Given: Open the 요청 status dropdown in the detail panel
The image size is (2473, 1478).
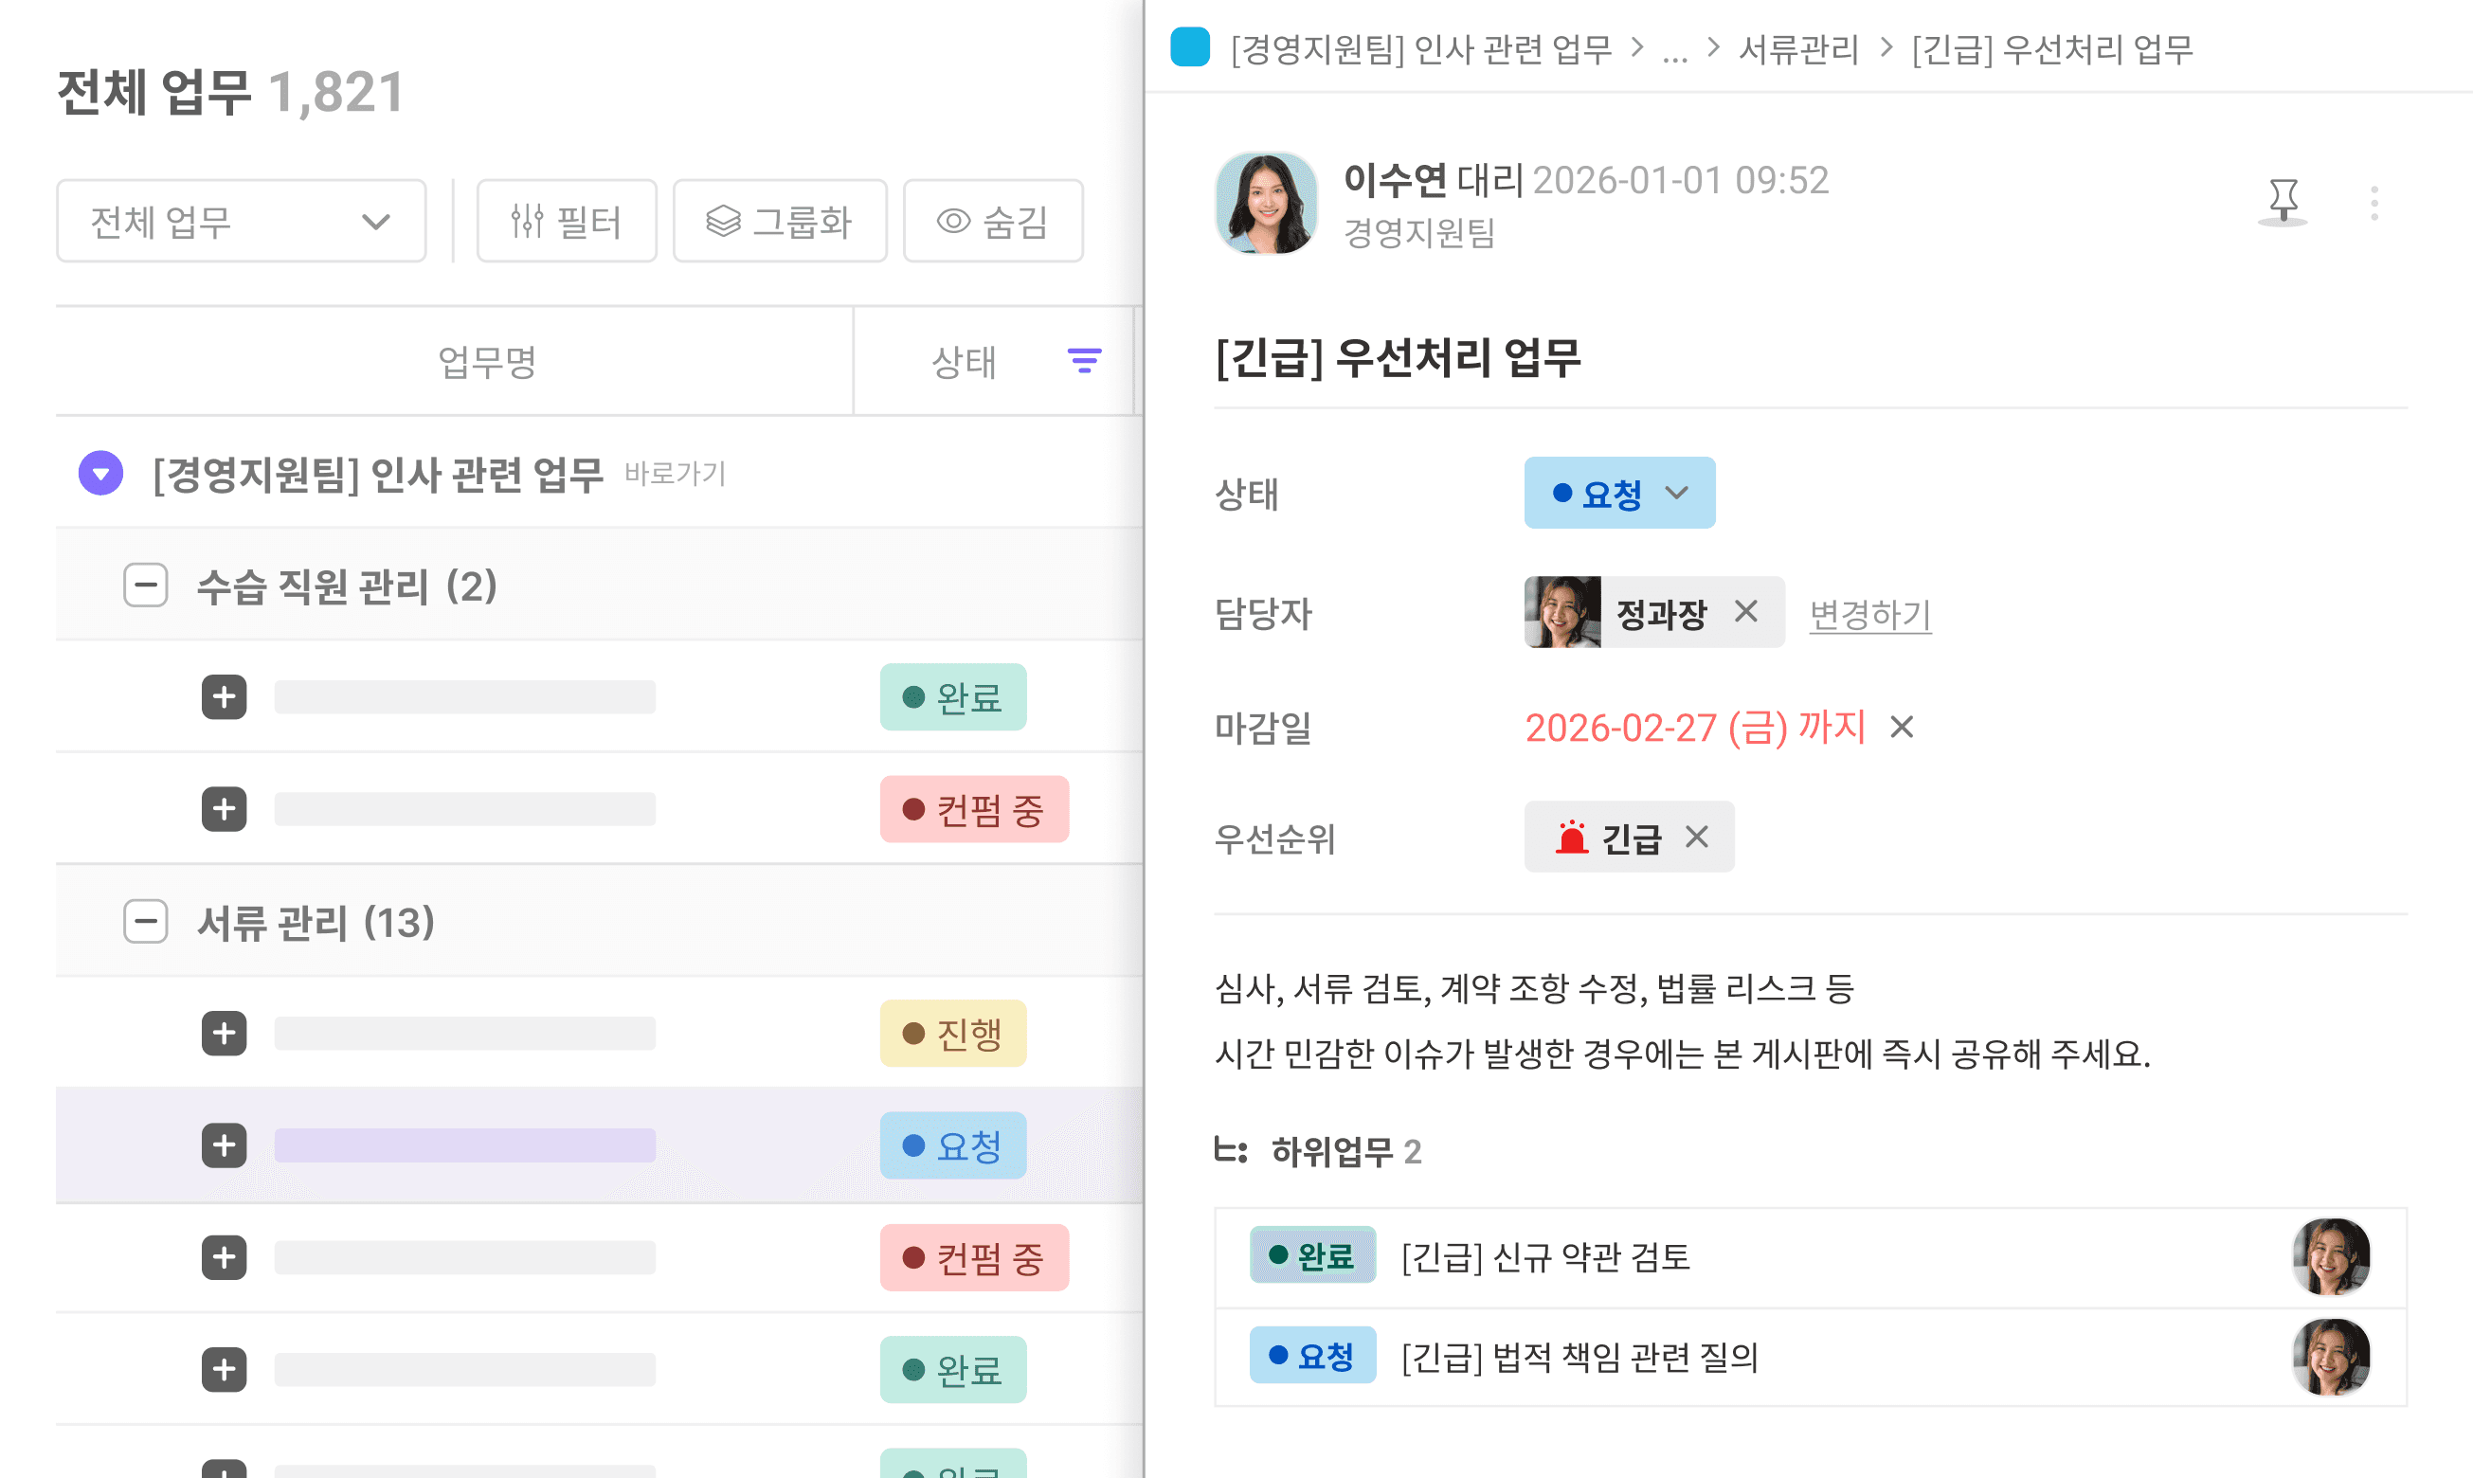Looking at the screenshot, I should click(x=1618, y=493).
